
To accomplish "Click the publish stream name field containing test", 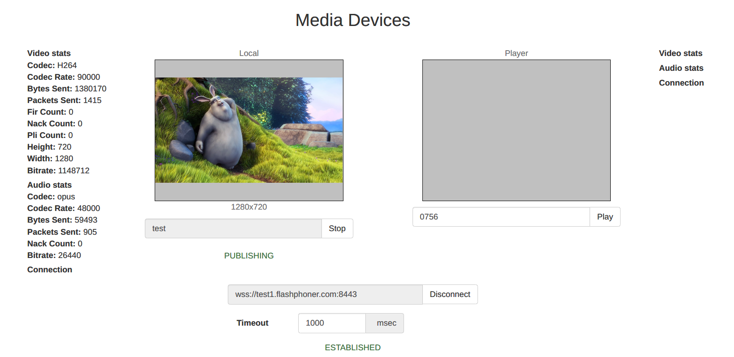I will click(233, 228).
